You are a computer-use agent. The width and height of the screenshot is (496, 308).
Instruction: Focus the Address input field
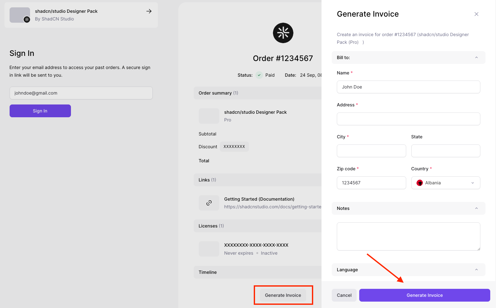(408, 119)
